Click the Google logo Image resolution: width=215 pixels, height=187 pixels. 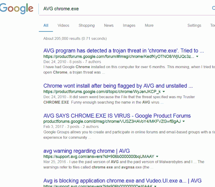click(x=16, y=8)
